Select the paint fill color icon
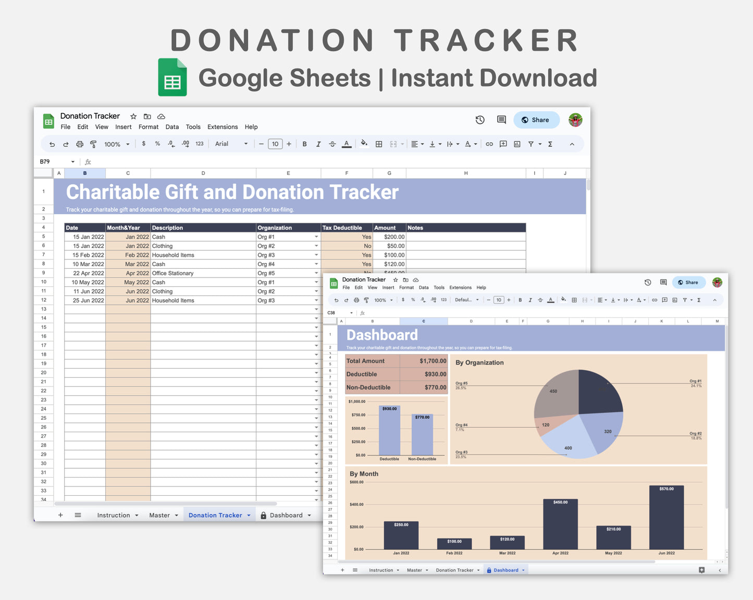 (363, 144)
